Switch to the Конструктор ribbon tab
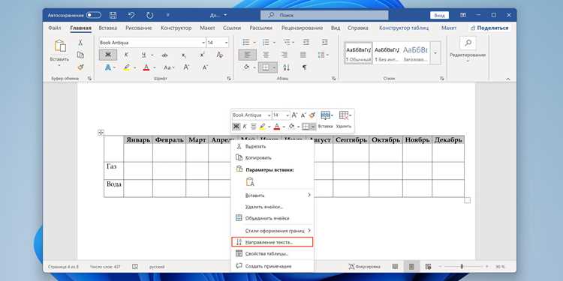Image resolution: width=563 pixels, height=281 pixels. (x=176, y=28)
